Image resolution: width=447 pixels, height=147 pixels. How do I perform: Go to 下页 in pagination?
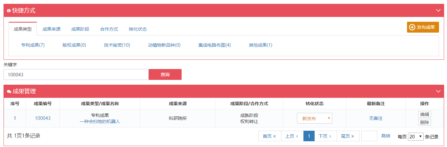(x=325, y=136)
